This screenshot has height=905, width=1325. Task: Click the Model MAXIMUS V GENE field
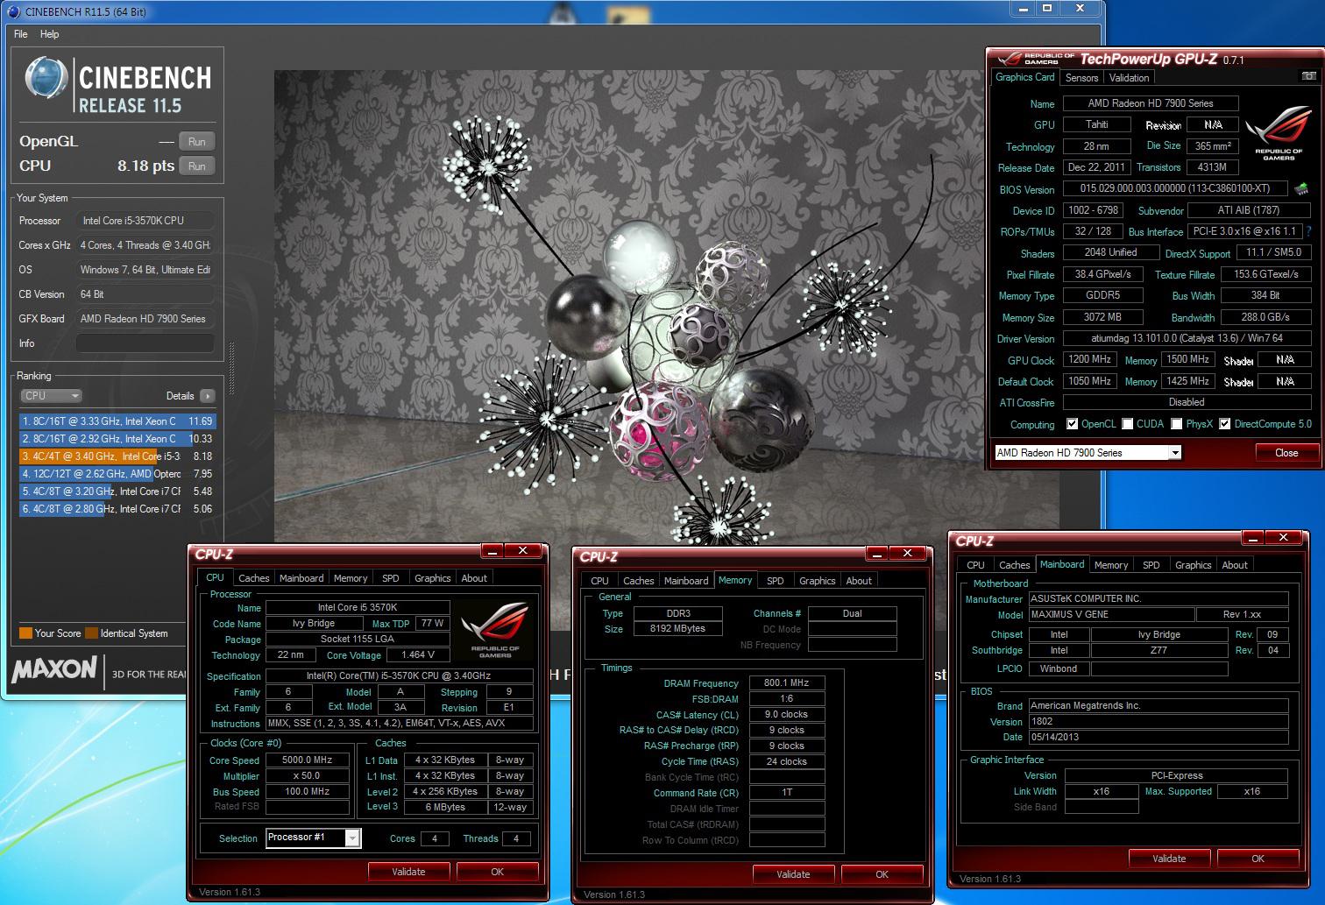click(1111, 614)
